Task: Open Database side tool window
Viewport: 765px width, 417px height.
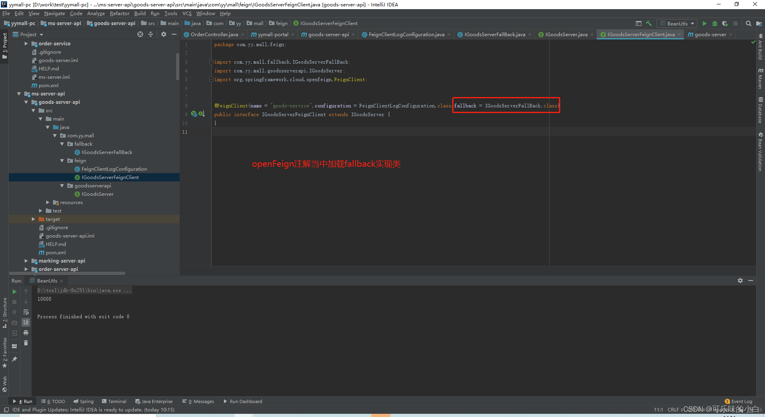Action: click(760, 110)
